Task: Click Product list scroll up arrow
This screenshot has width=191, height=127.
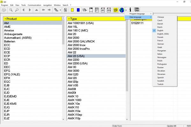Action: [x=63, y=18]
